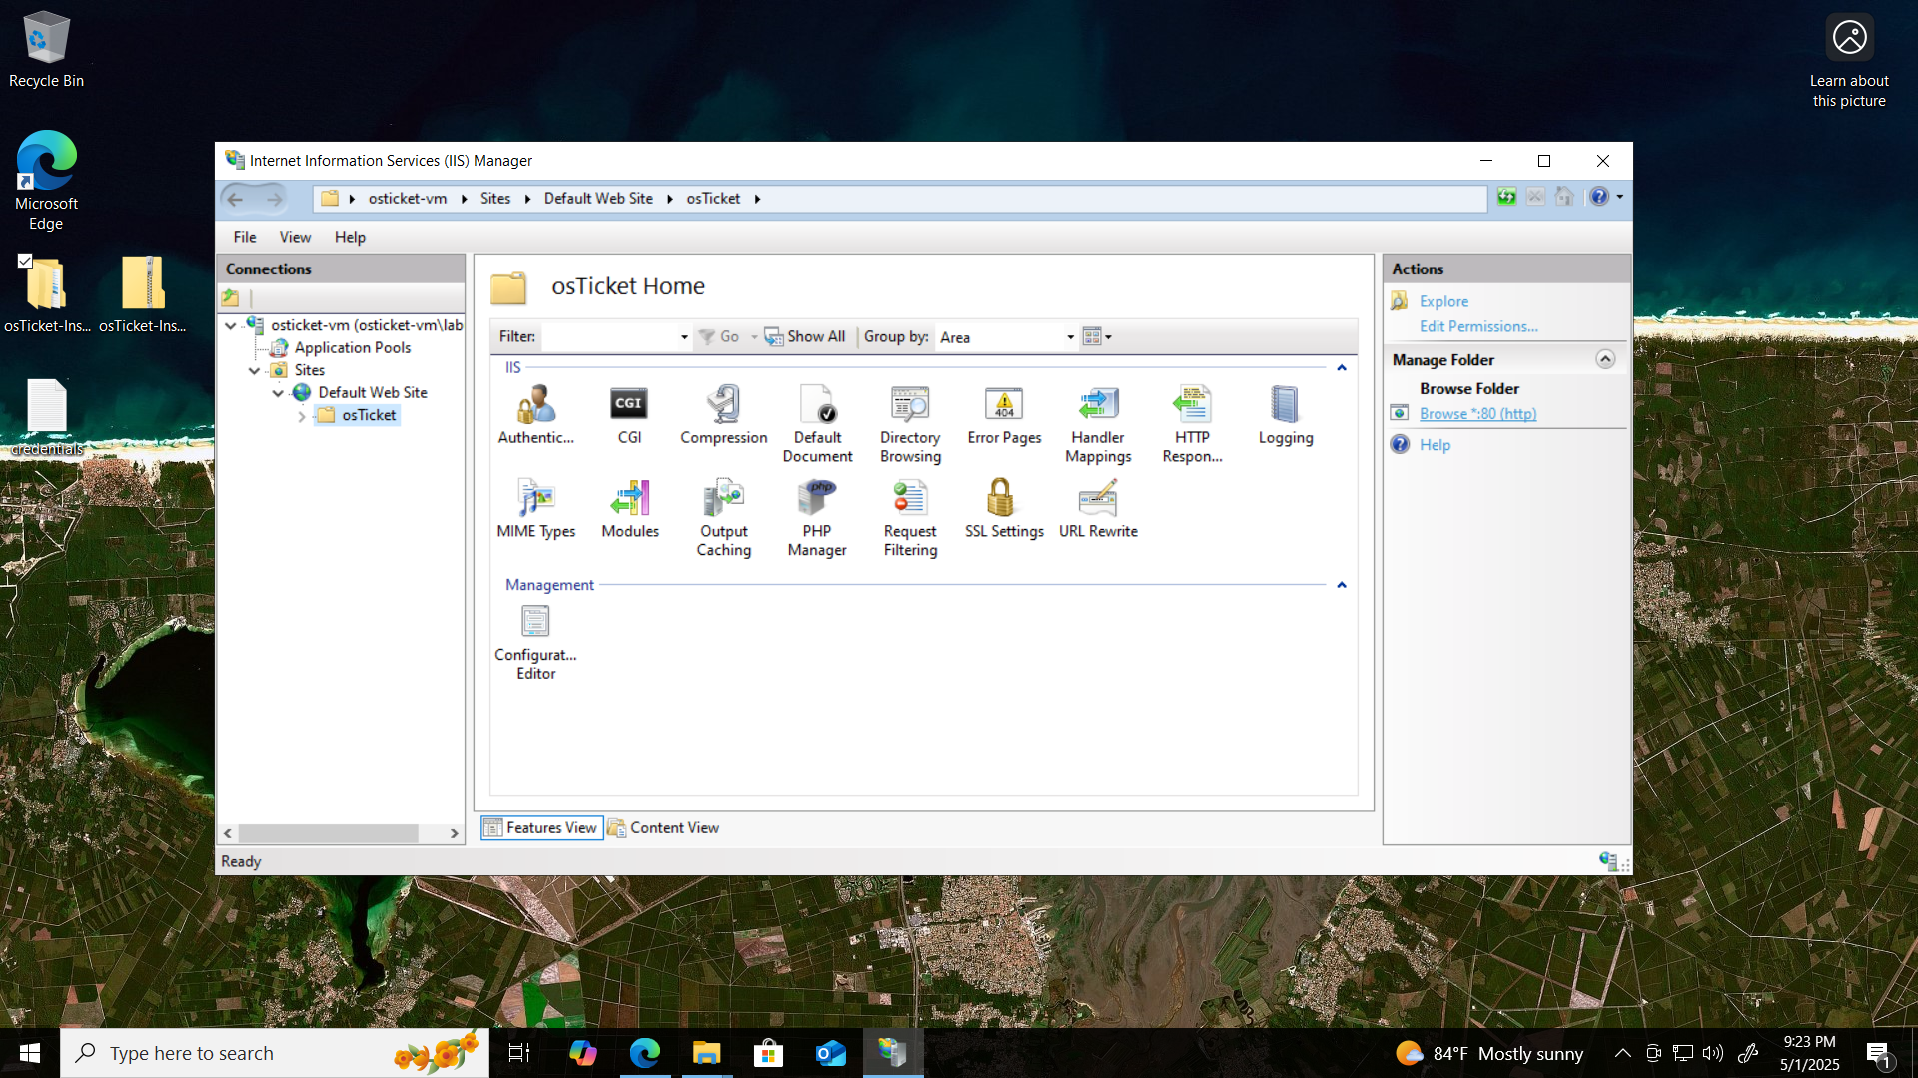The image size is (1918, 1078).
Task: Click the Show All button
Action: click(805, 337)
